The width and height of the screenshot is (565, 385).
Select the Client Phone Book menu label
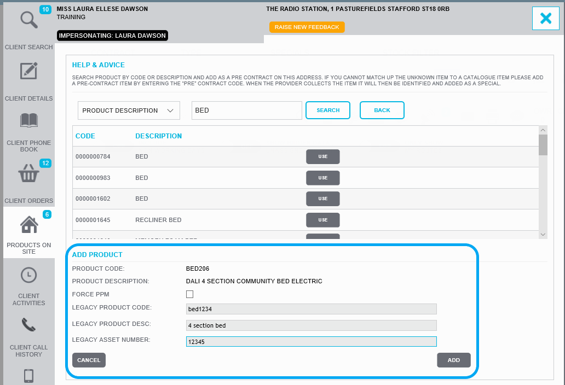[x=29, y=146]
